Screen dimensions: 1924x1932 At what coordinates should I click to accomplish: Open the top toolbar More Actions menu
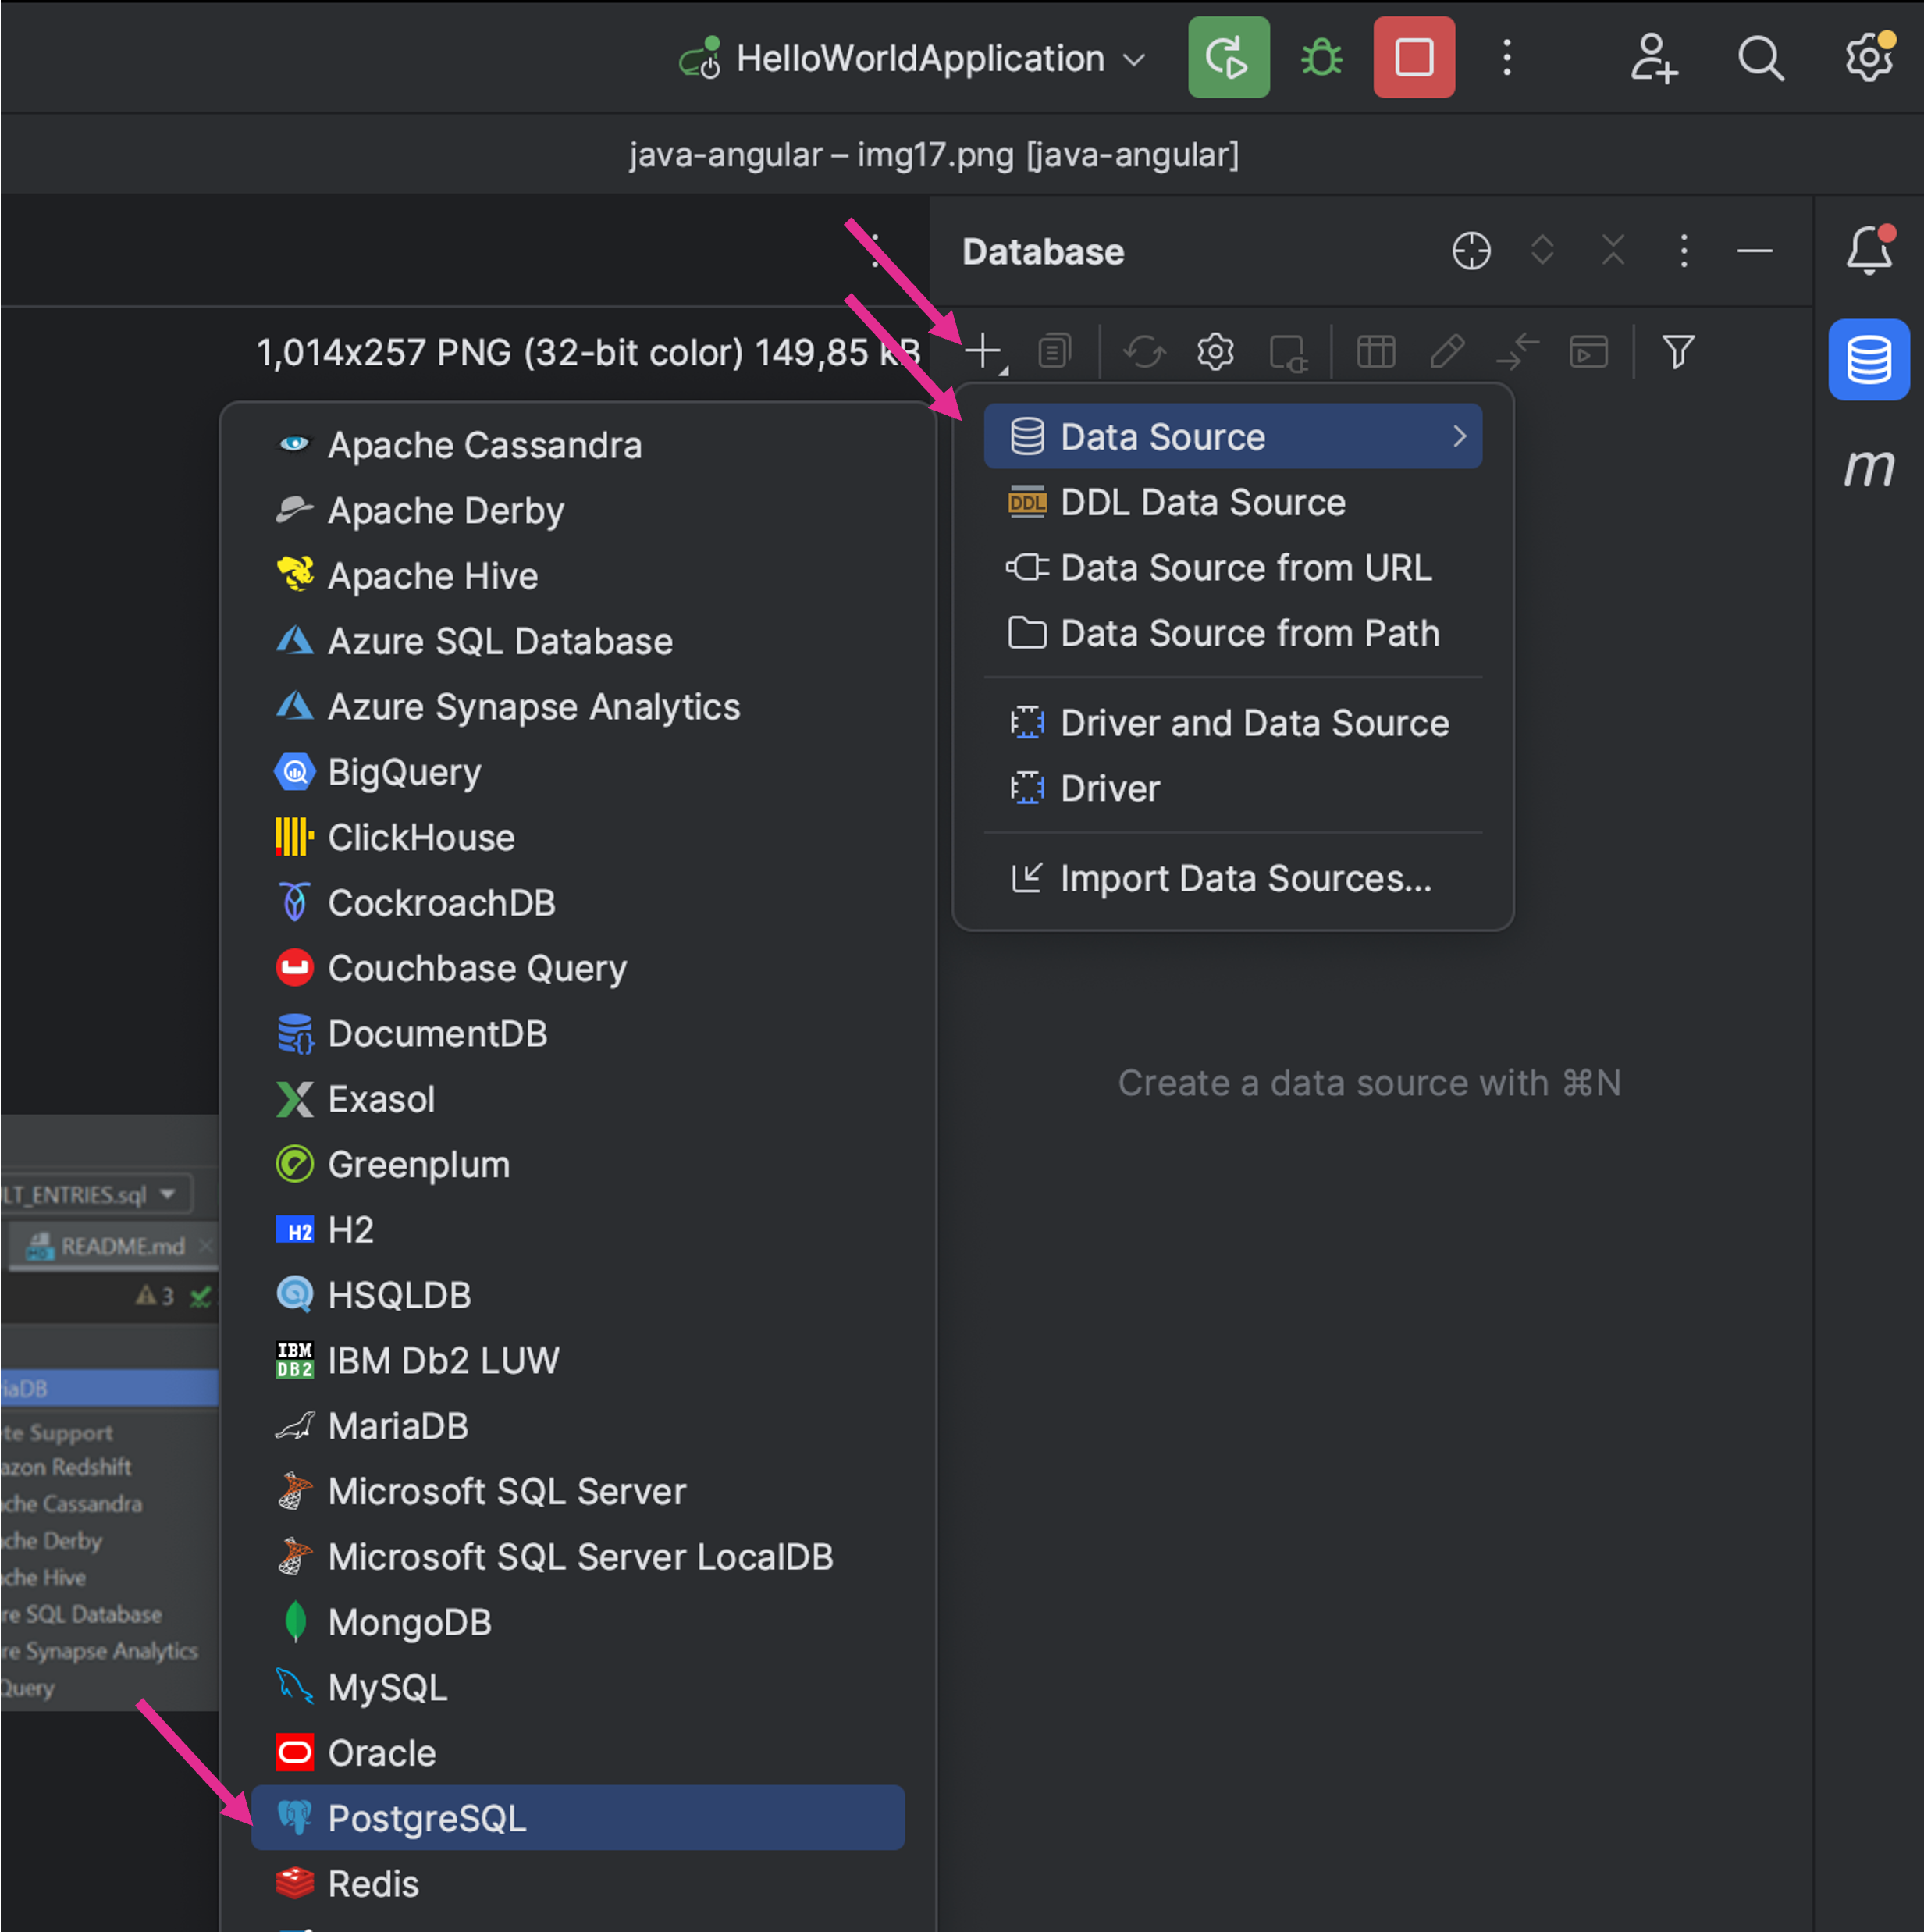pyautogui.click(x=1507, y=57)
